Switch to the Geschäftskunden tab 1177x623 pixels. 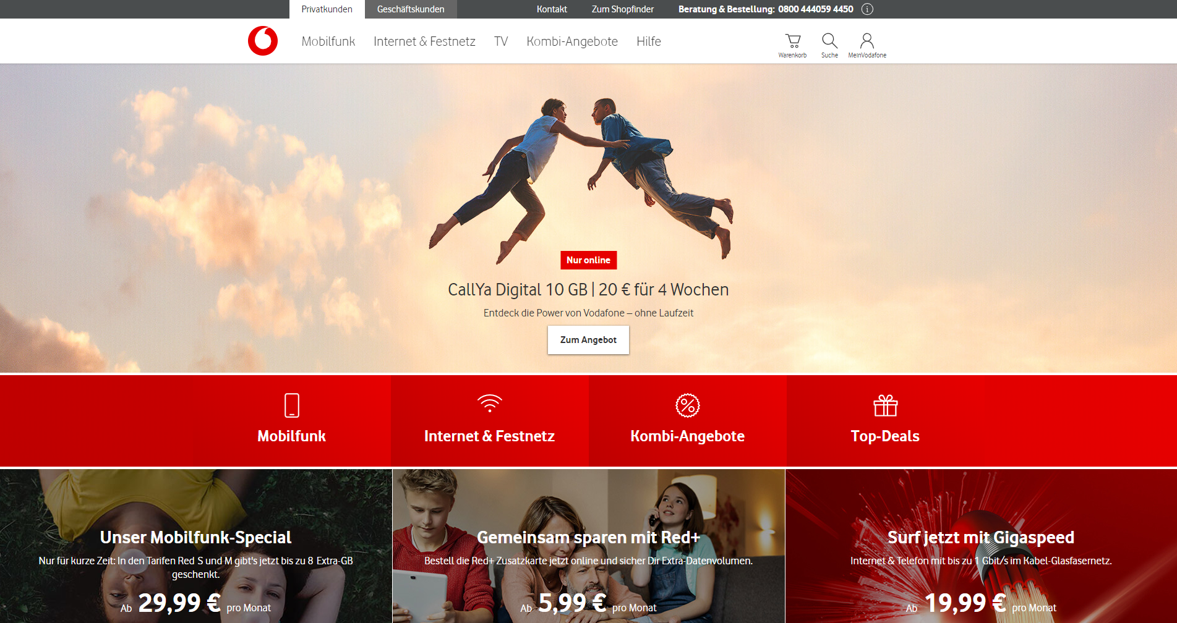411,9
